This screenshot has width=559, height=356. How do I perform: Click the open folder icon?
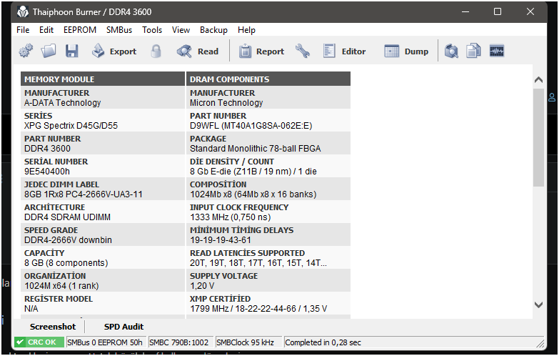pyautogui.click(x=49, y=51)
